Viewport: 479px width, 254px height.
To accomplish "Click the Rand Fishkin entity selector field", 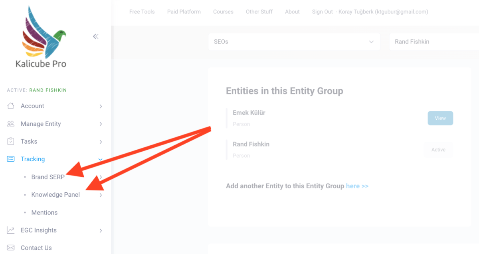I will pyautogui.click(x=434, y=41).
